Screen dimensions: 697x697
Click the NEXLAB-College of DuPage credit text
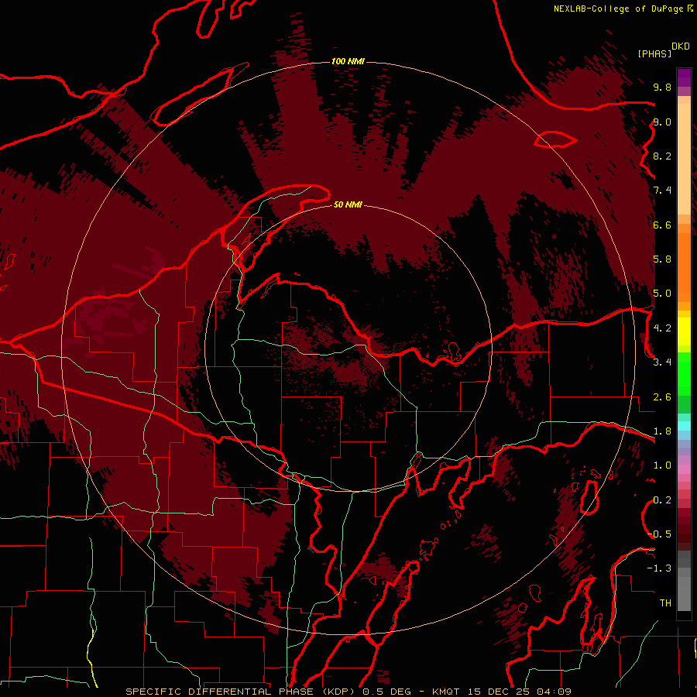618,9
